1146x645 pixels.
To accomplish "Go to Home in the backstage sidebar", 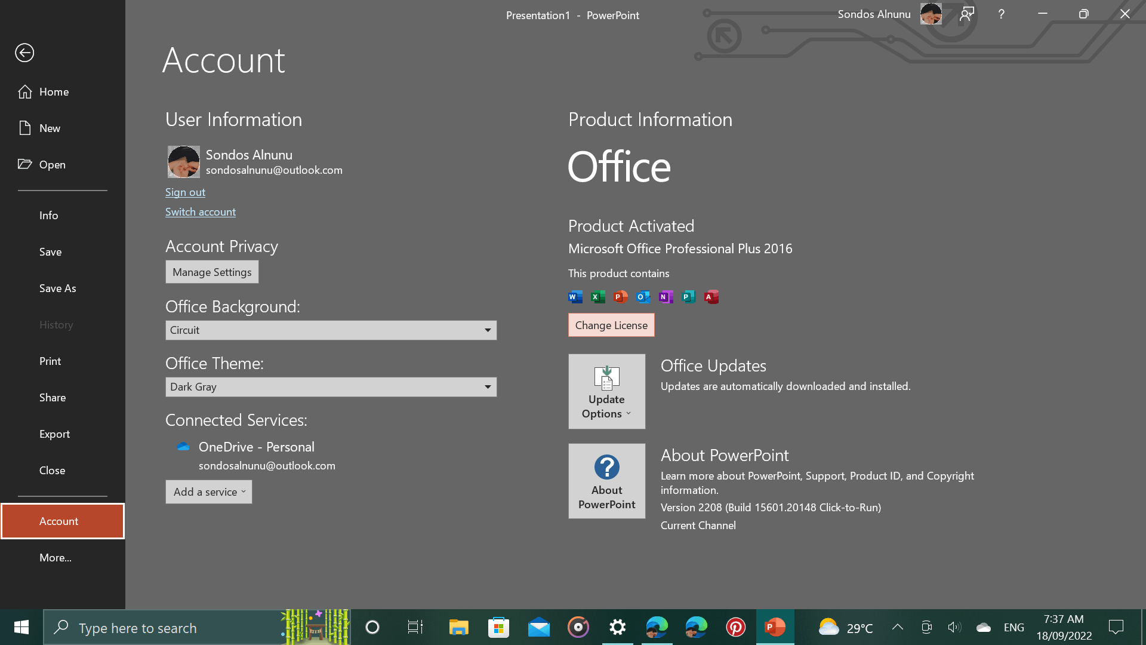I will (63, 92).
